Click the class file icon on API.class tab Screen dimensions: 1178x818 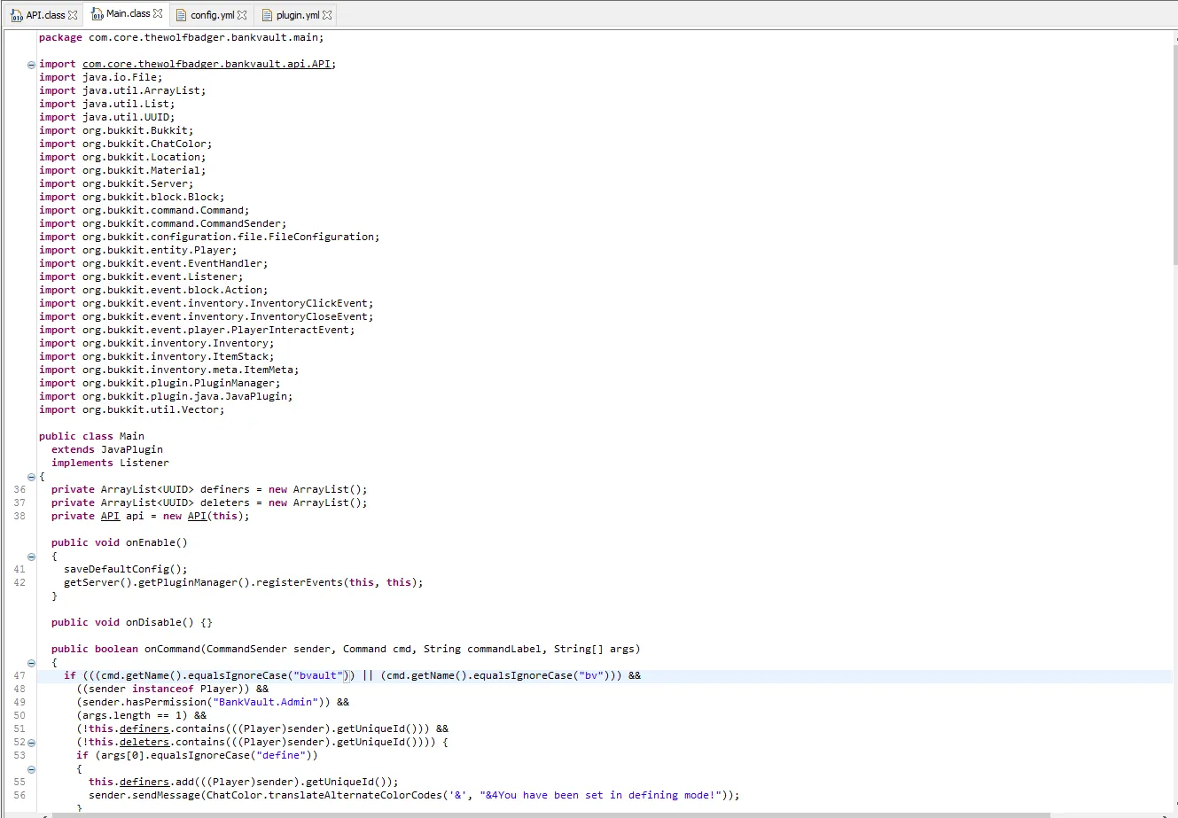(x=17, y=15)
